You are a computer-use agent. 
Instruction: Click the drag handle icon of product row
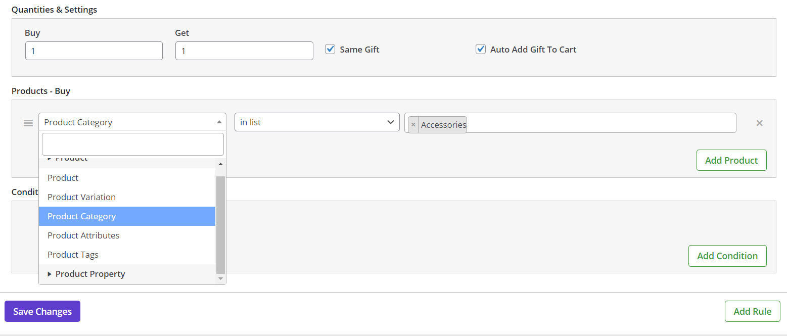click(x=28, y=123)
